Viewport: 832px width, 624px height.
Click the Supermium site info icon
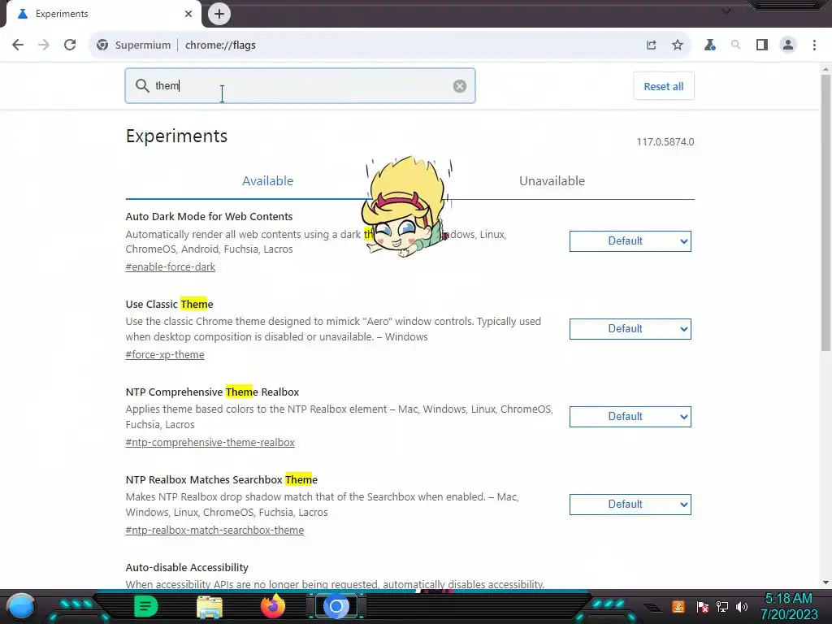(102, 45)
